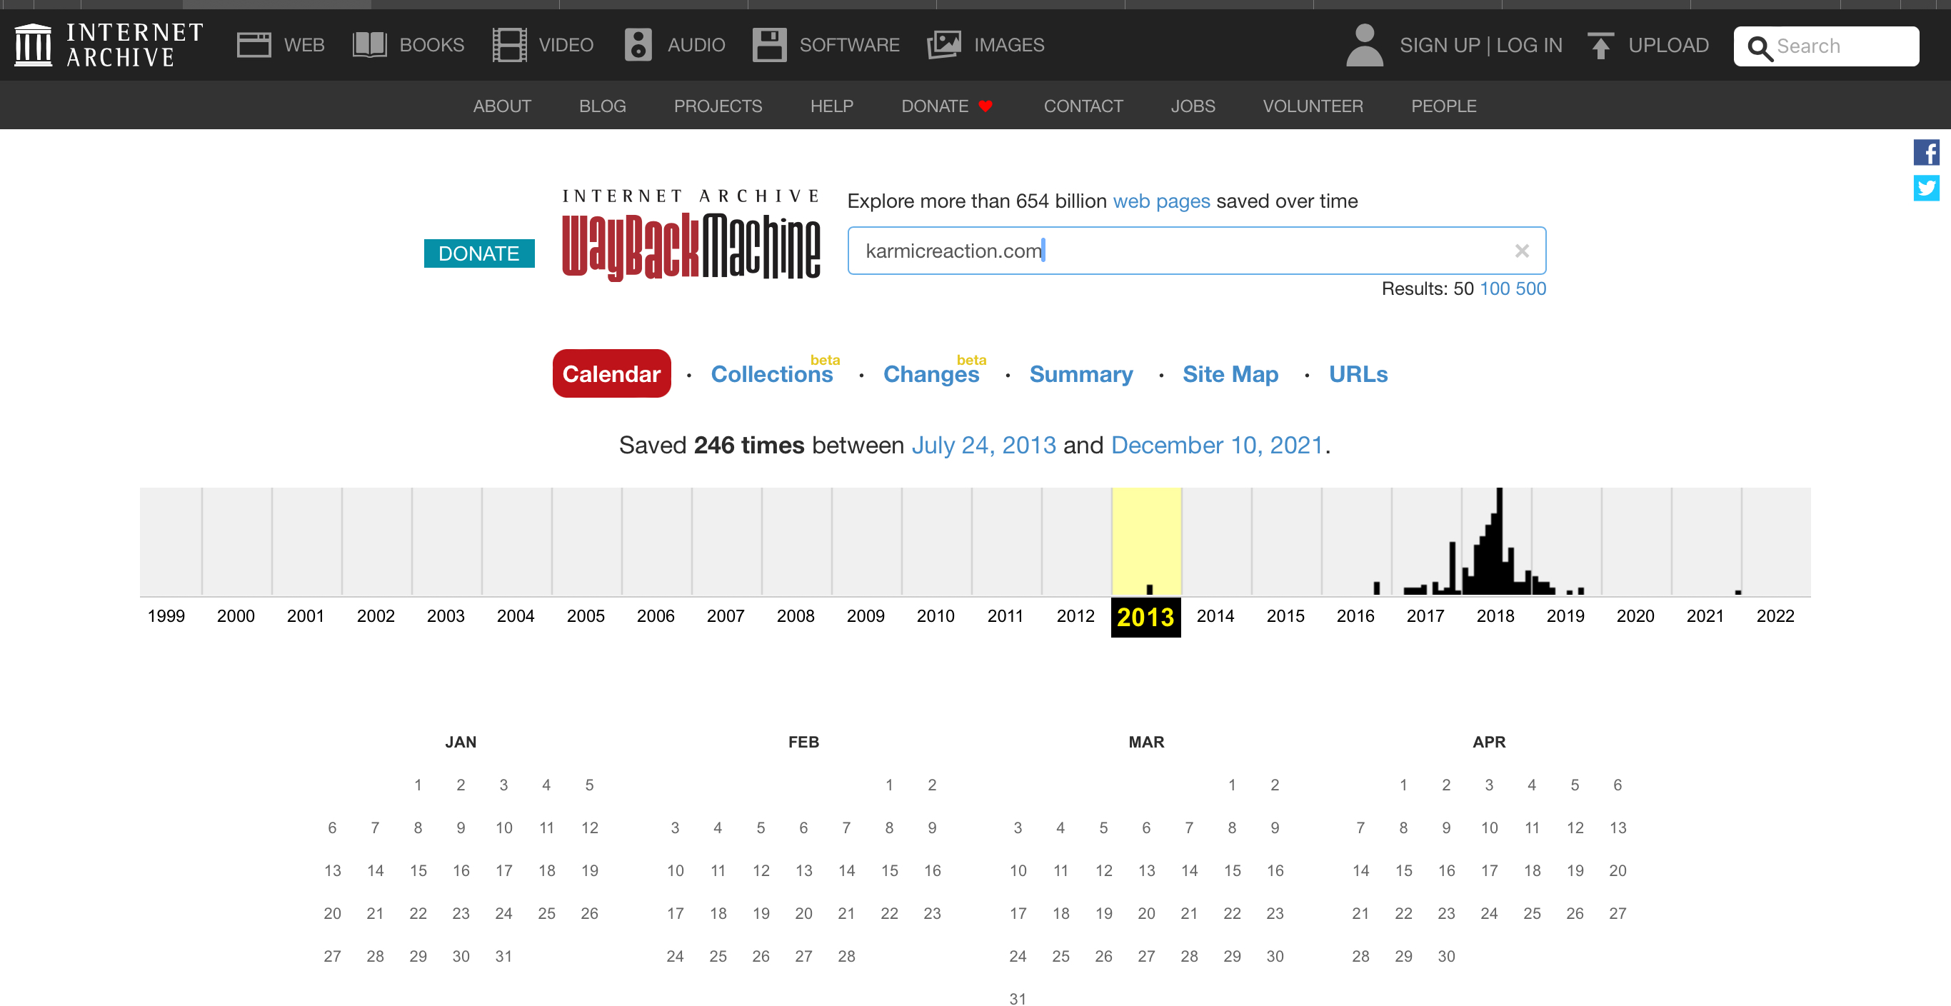
Task: Clear the Wayback URL field
Action: point(1522,251)
